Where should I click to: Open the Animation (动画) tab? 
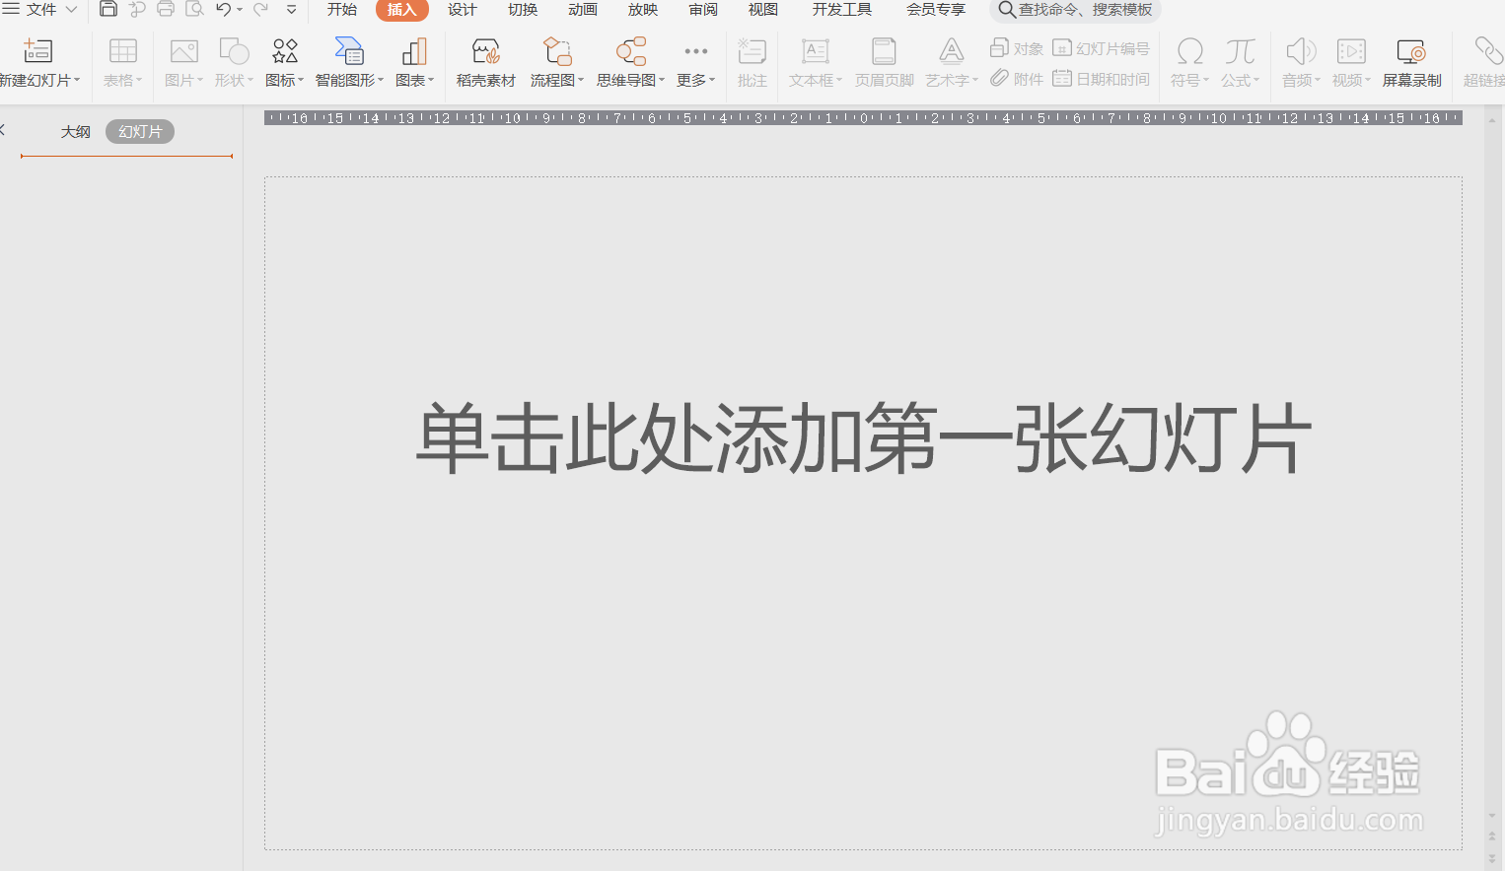[x=583, y=10]
